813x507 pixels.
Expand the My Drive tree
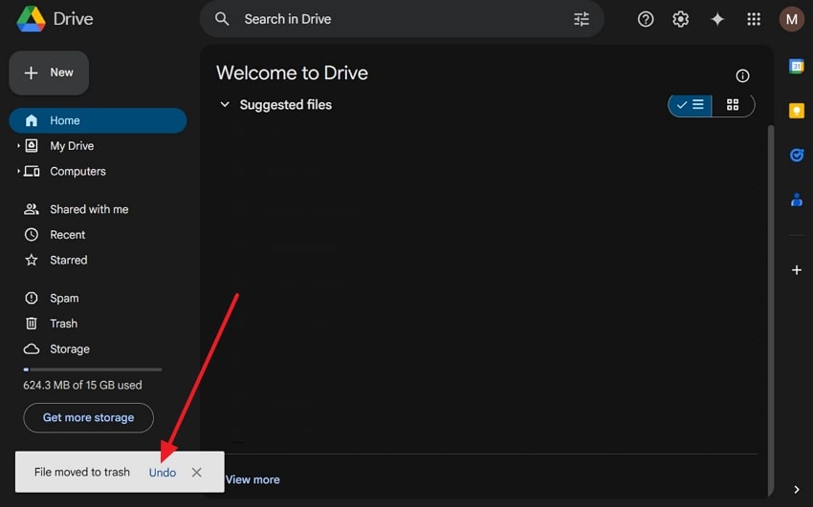(18, 146)
